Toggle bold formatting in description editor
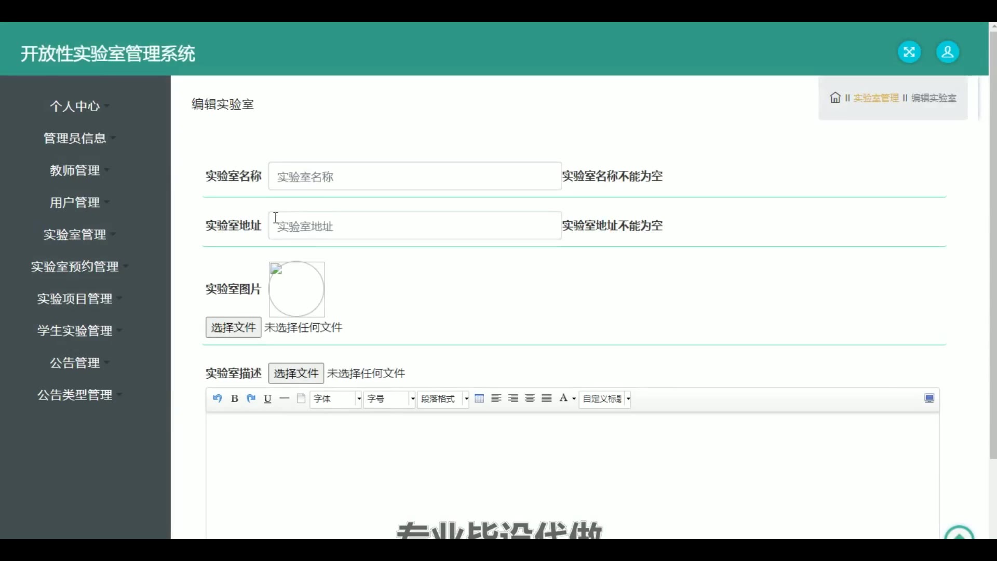Screen dimensions: 997x561 (234, 398)
